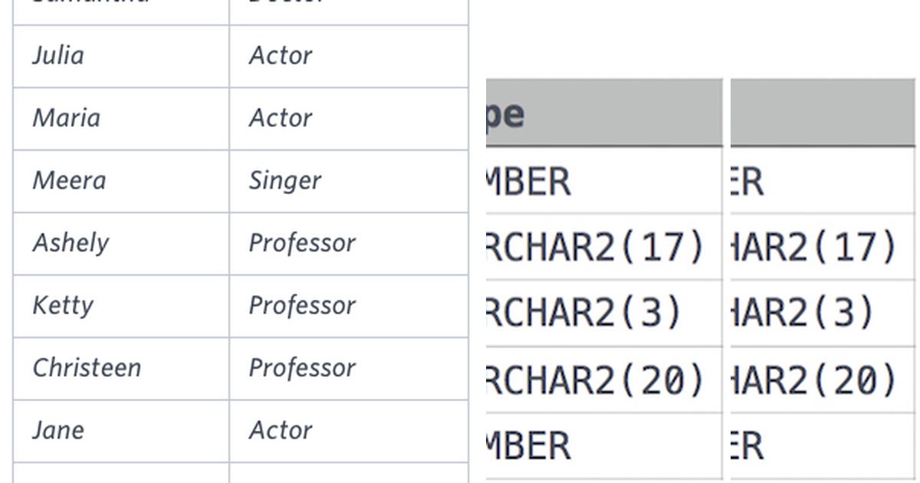920x483 pixels.
Task: Click the HAR2(20) cell in the far-right column
Action: pyautogui.click(x=823, y=379)
